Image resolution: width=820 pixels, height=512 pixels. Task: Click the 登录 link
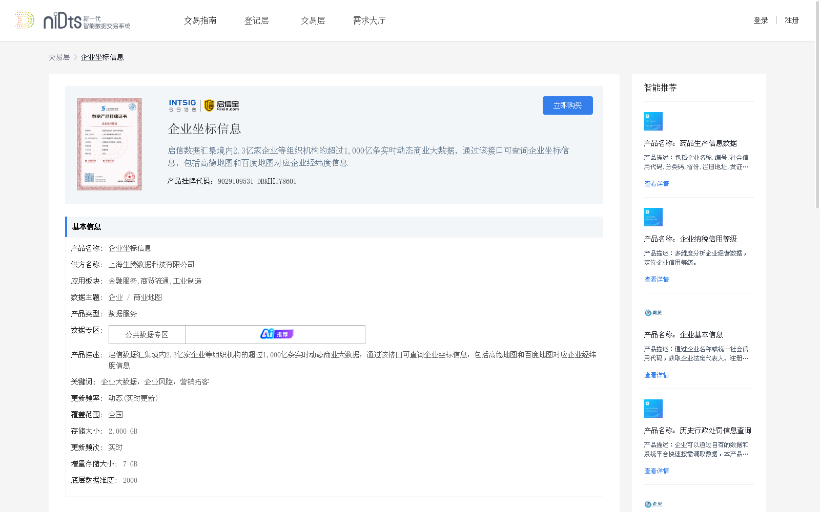tap(761, 20)
